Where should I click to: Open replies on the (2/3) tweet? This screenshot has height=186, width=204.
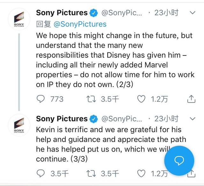click(40, 99)
